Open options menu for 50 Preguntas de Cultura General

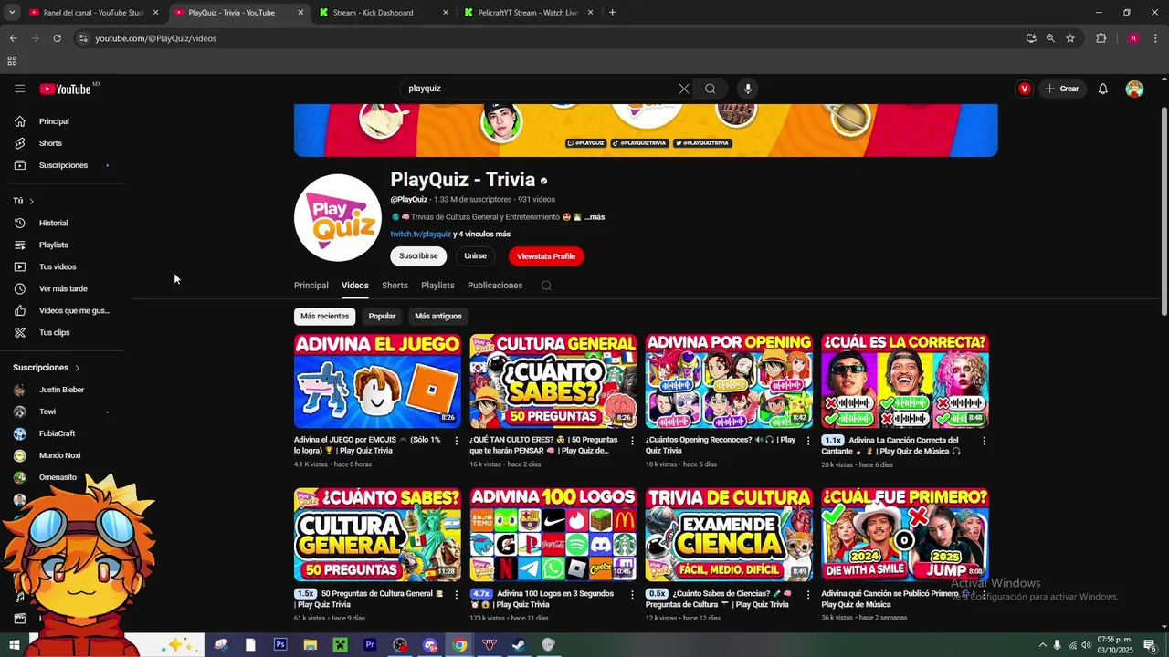(457, 594)
